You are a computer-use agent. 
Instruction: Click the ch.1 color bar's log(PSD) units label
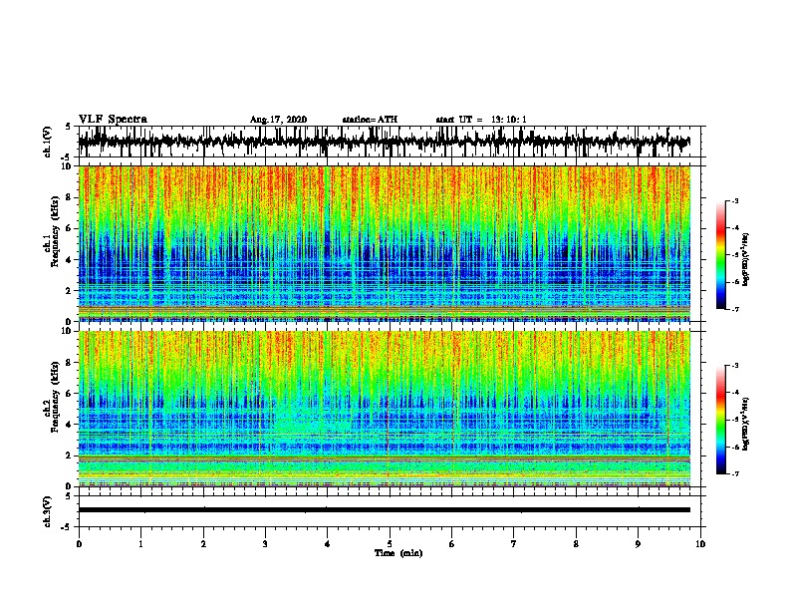pos(745,259)
